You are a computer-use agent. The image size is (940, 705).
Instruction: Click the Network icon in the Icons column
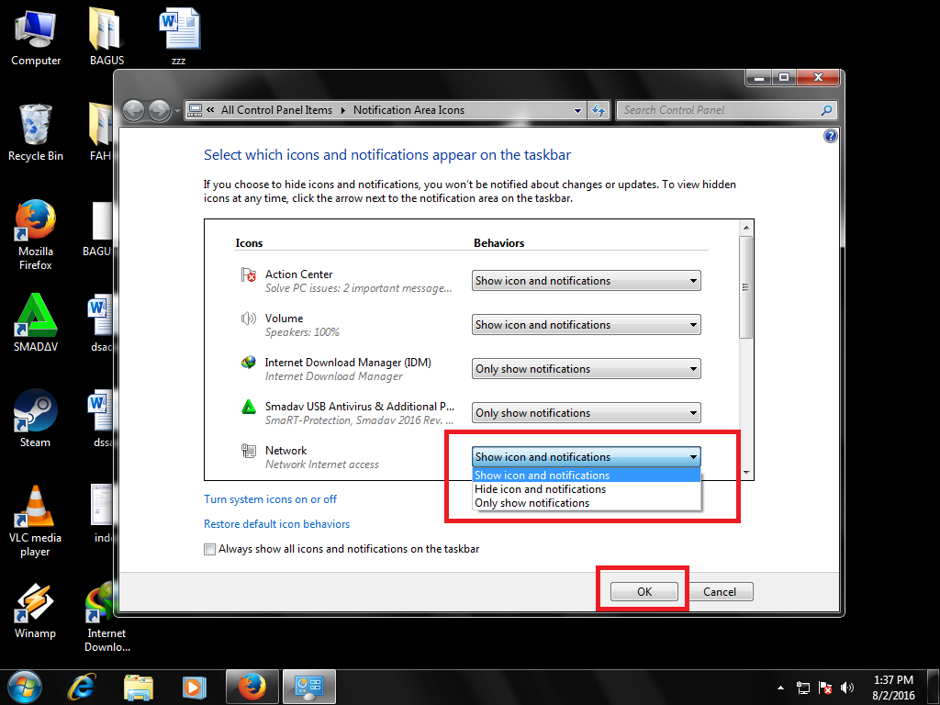(248, 451)
